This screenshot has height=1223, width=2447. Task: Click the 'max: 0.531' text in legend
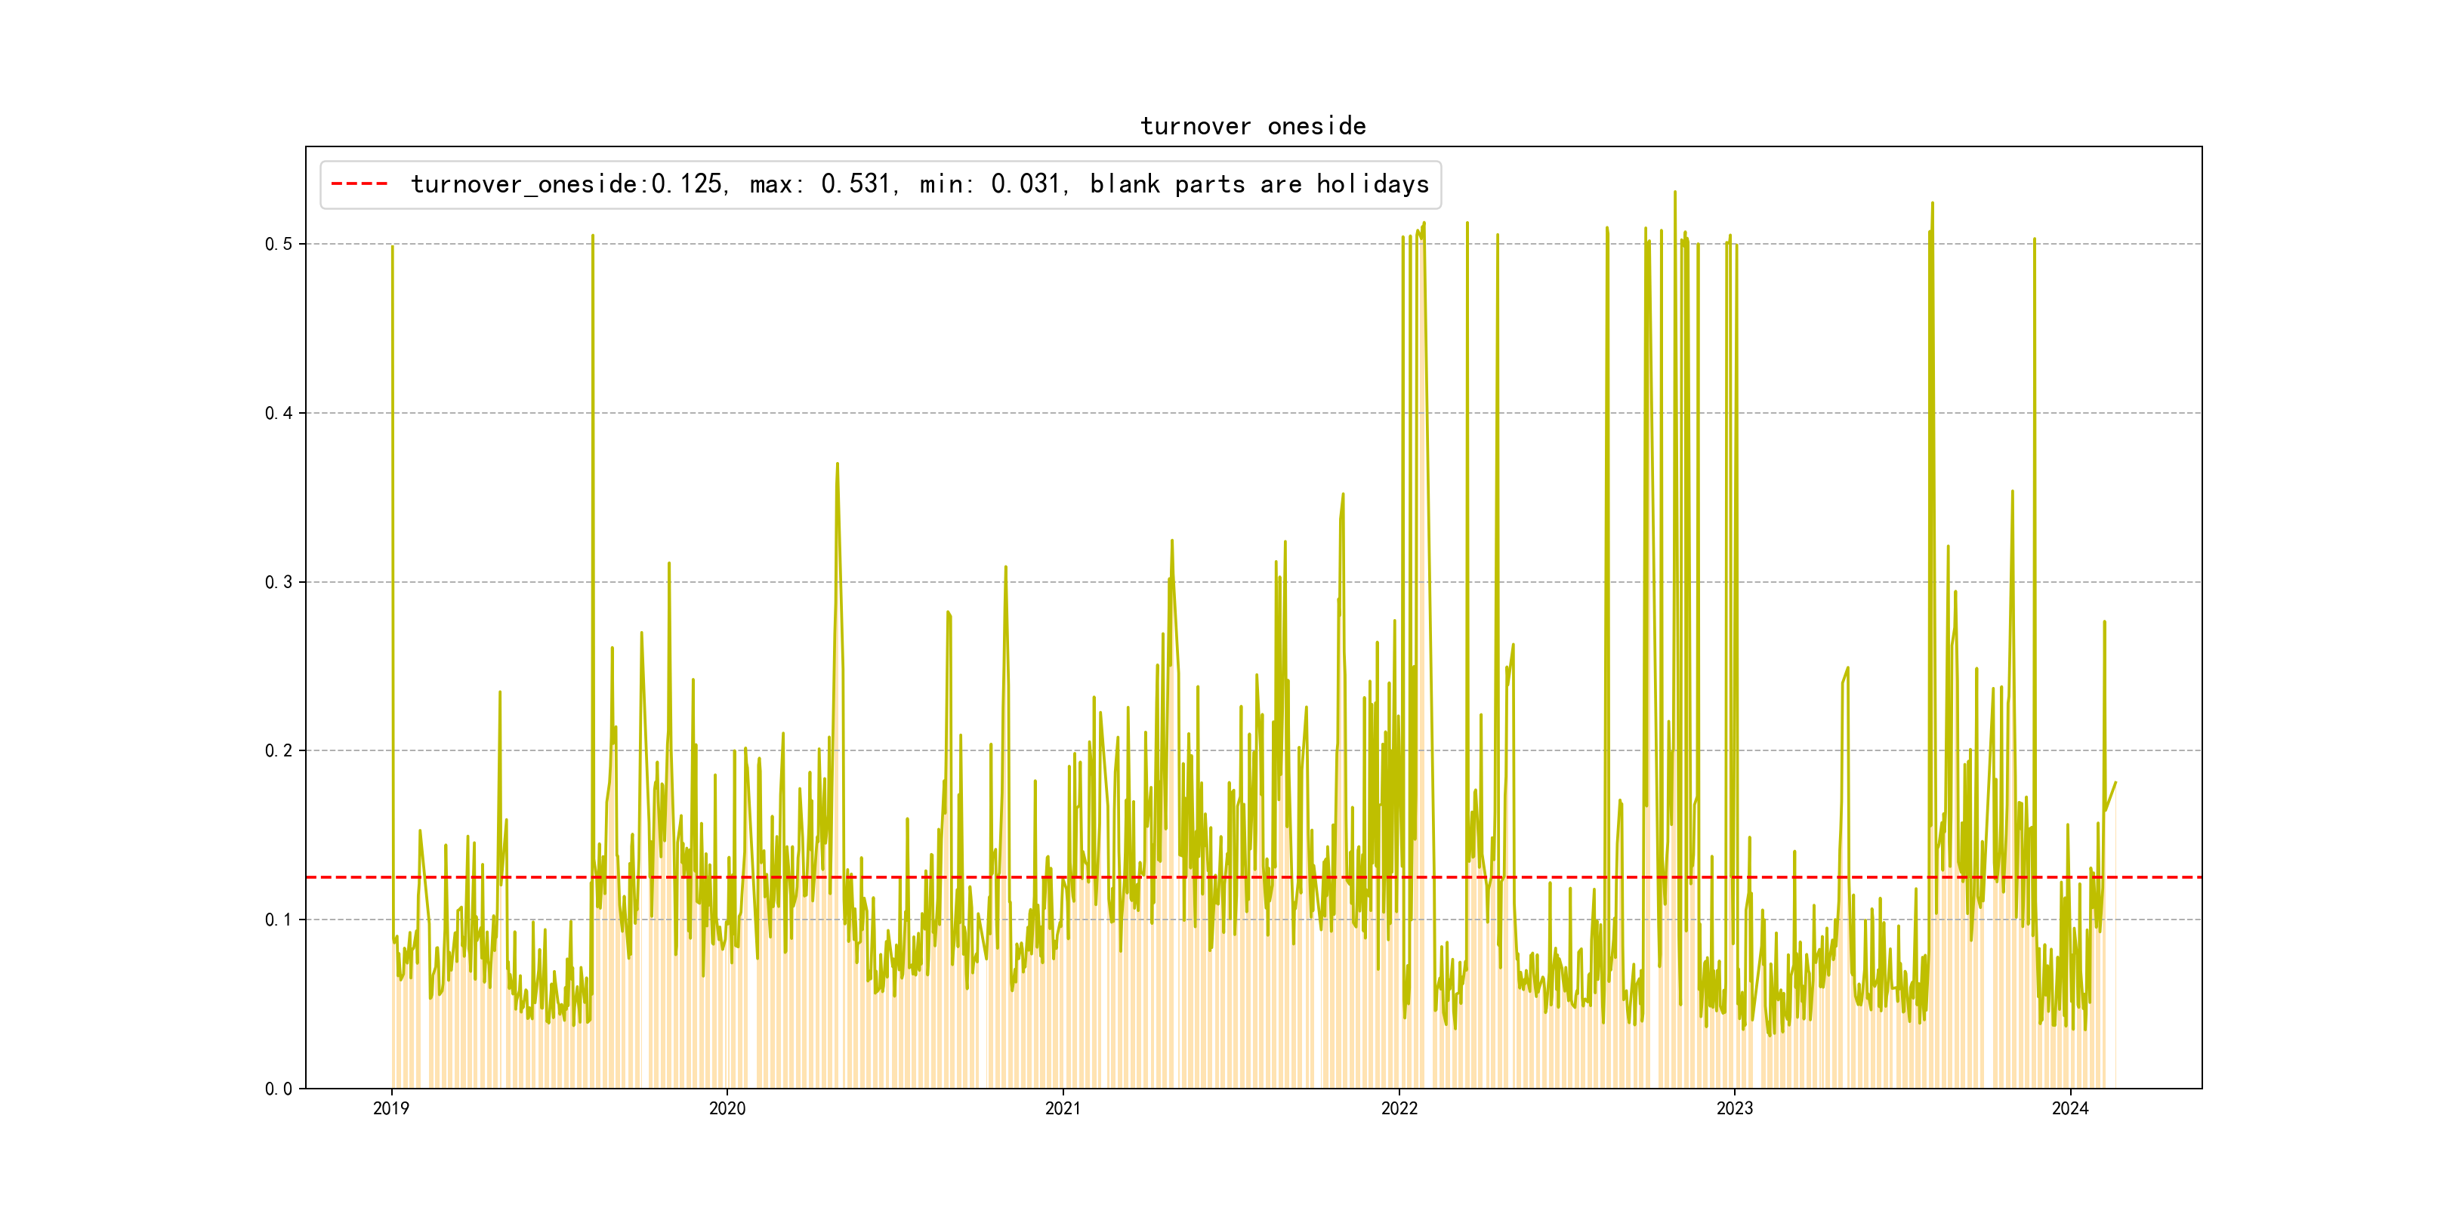click(x=821, y=184)
